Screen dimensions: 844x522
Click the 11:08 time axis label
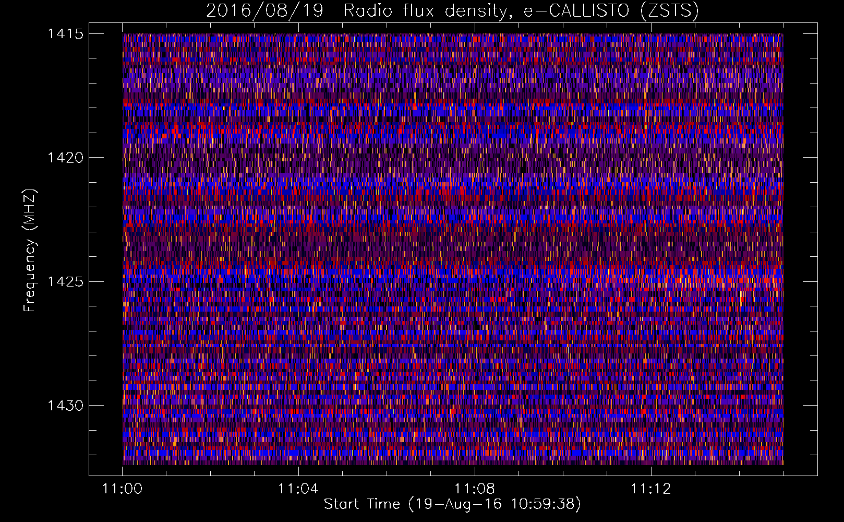pos(475,489)
